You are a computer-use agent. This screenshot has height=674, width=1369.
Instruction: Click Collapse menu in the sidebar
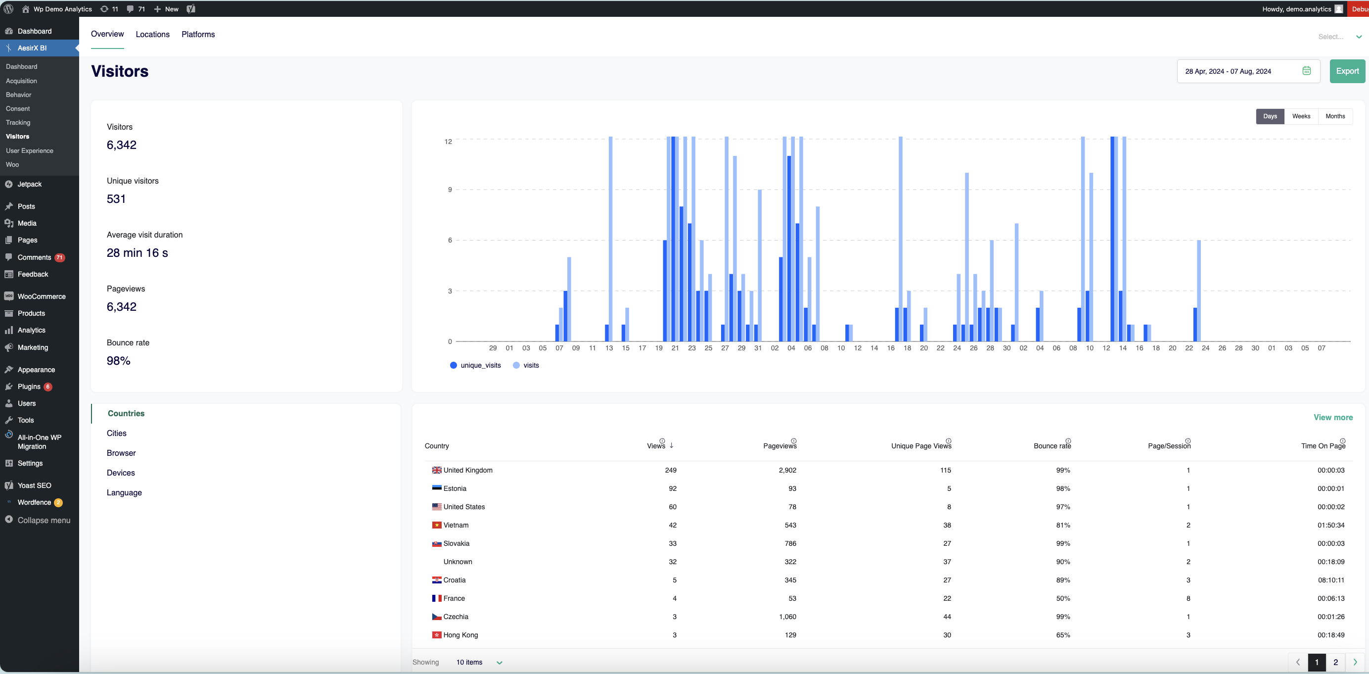tap(40, 520)
